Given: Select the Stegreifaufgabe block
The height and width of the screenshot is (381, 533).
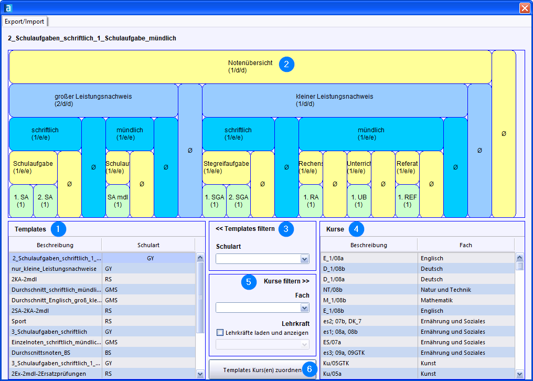Looking at the screenshot, I should (227, 167).
